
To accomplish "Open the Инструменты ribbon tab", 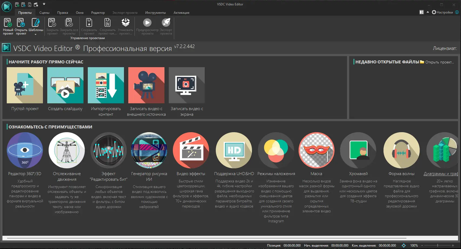I will click(x=156, y=13).
